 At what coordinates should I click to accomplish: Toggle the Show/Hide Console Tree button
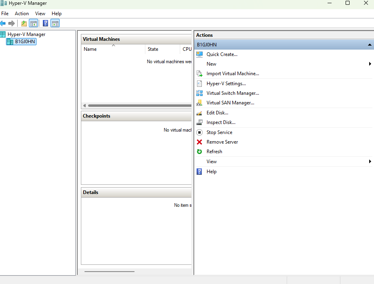(x=33, y=23)
